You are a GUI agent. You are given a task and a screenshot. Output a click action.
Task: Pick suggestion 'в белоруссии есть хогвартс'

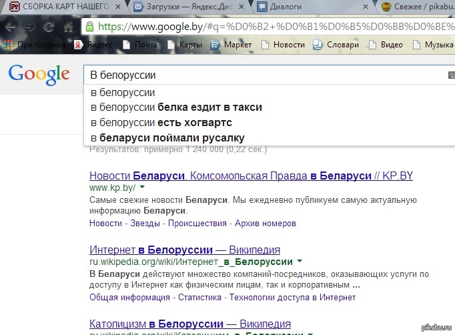[161, 122]
